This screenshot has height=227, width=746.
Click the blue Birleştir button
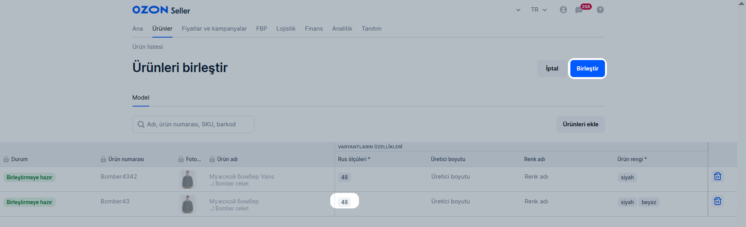(587, 69)
